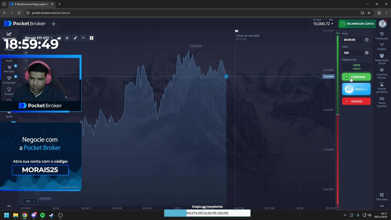The image size is (391, 220).
Task: Add Bitcoin ETF OTC to favorites star
Action: [x=53, y=24]
